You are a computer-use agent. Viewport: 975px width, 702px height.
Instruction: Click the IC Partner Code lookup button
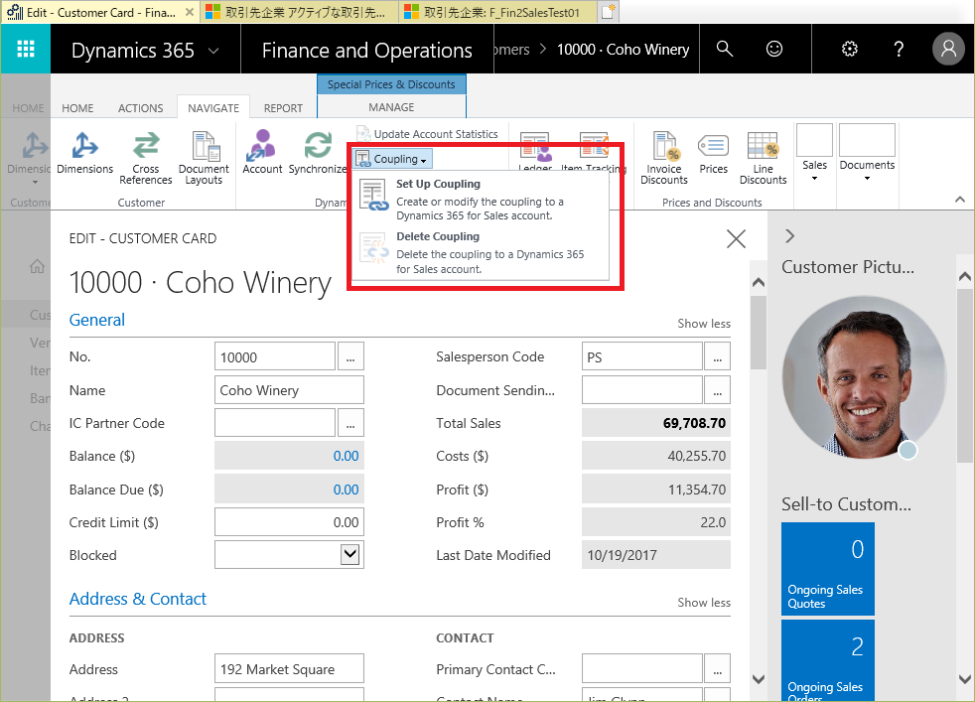[x=350, y=423]
